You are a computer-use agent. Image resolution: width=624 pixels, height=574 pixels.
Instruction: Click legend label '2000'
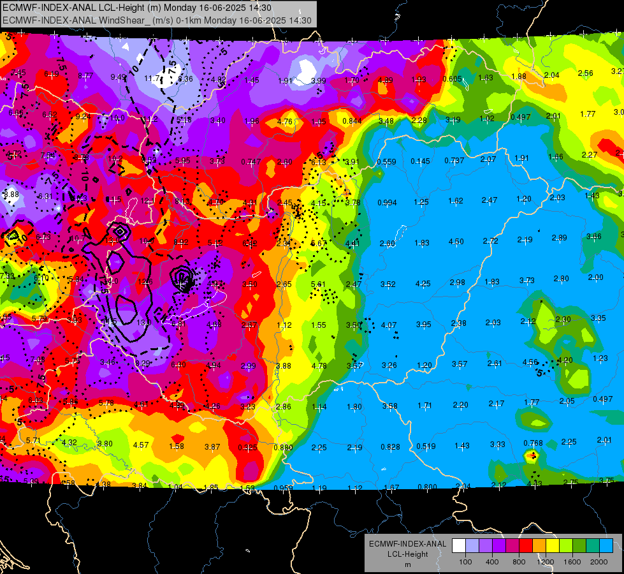599,562
